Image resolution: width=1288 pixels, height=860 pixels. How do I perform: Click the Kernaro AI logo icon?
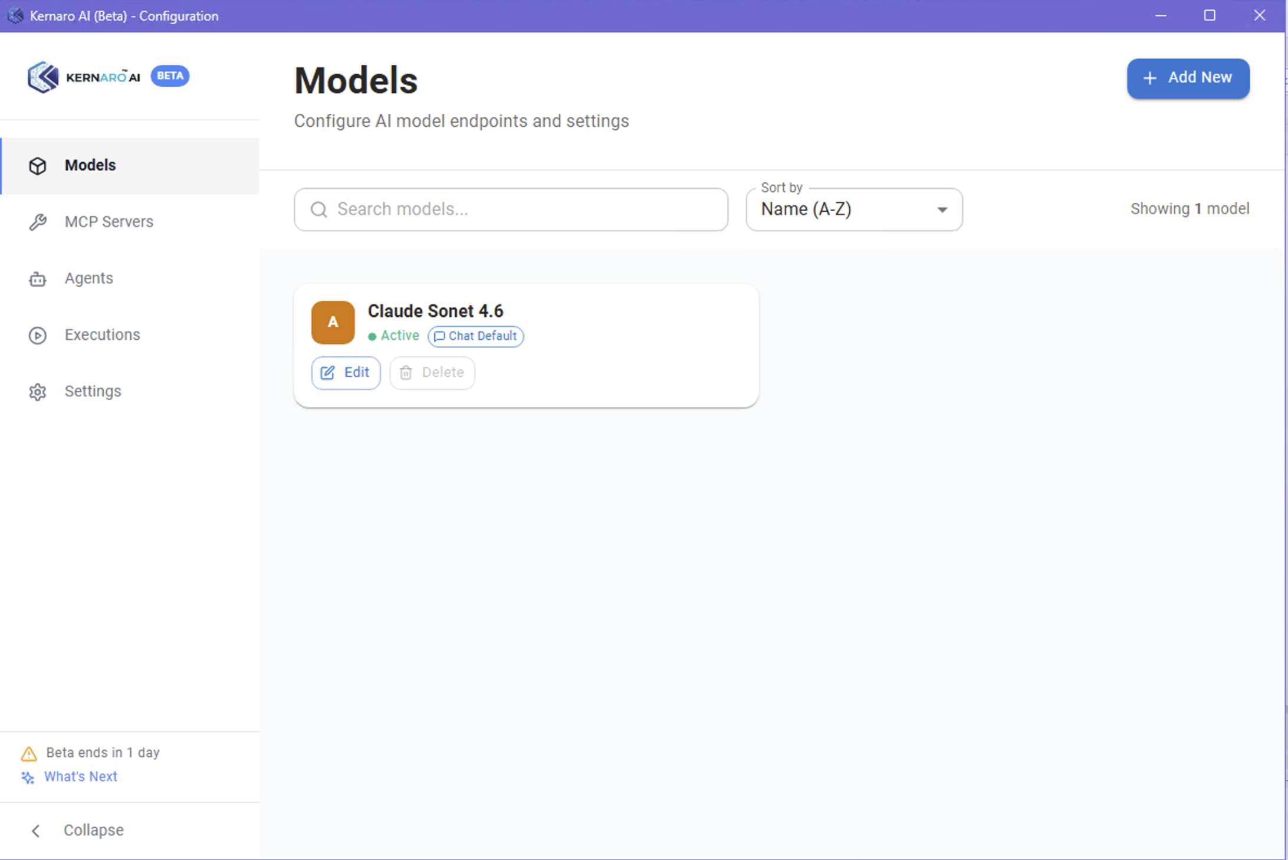43,77
